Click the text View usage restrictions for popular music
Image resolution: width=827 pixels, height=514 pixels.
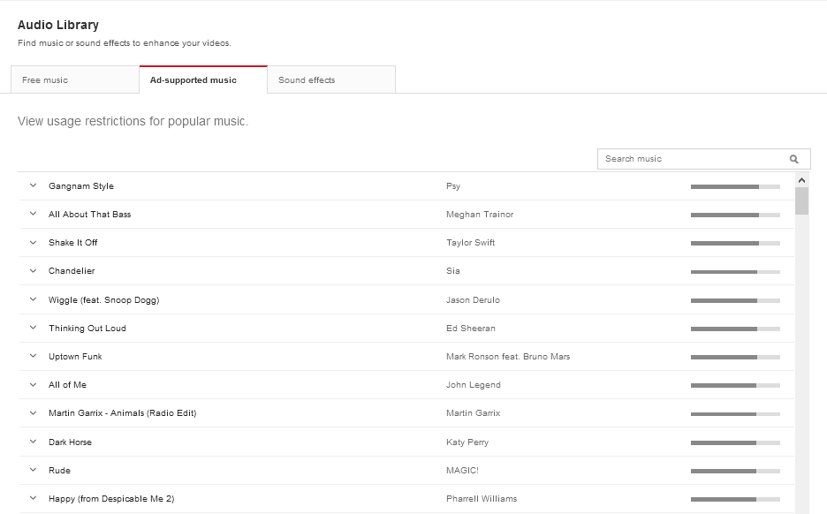click(133, 121)
